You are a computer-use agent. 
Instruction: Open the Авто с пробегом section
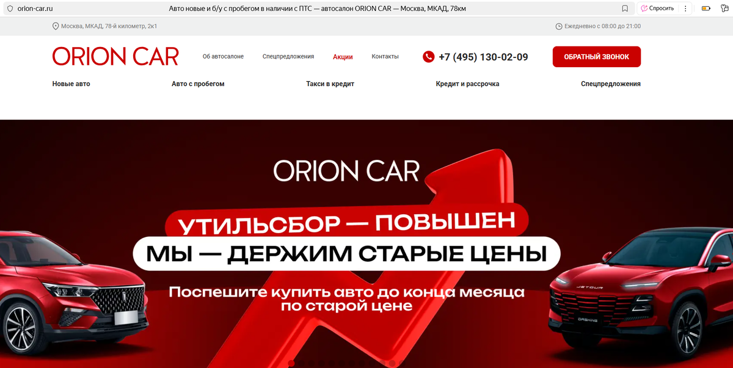point(198,84)
